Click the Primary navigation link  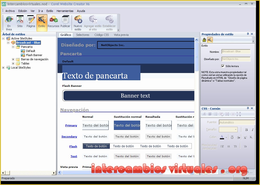click(x=71, y=125)
